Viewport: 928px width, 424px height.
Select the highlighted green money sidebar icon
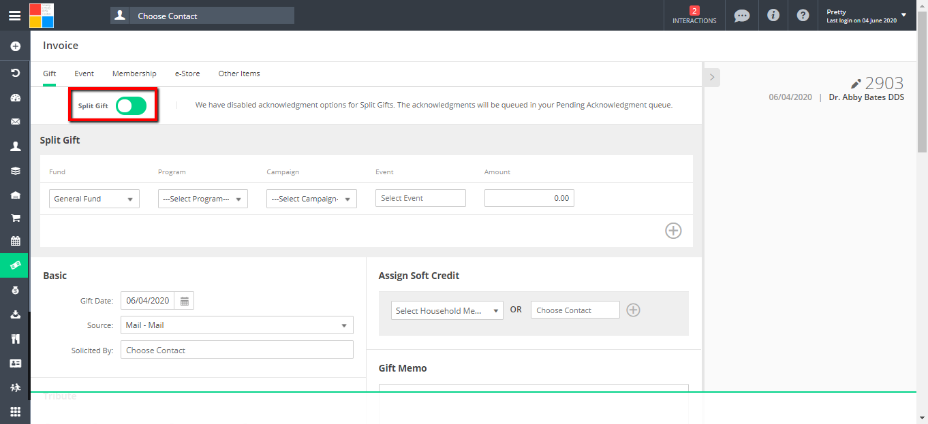[x=15, y=265]
